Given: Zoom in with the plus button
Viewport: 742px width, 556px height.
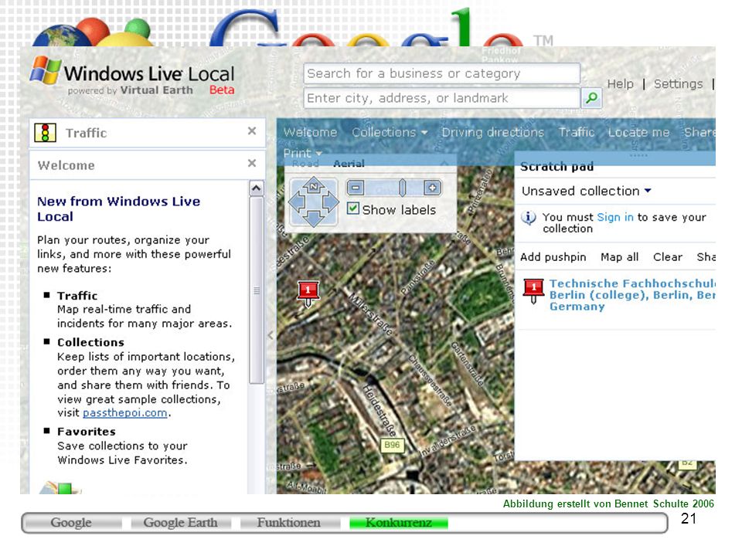Looking at the screenshot, I should pyautogui.click(x=432, y=188).
